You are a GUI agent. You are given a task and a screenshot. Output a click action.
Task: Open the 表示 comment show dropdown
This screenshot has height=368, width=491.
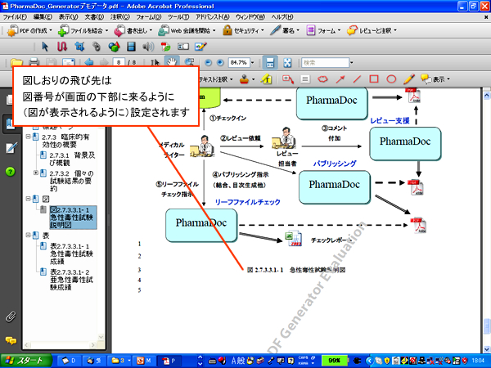pyautogui.click(x=435, y=79)
